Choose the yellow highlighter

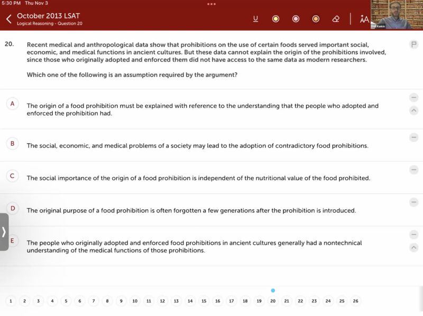pos(275,19)
